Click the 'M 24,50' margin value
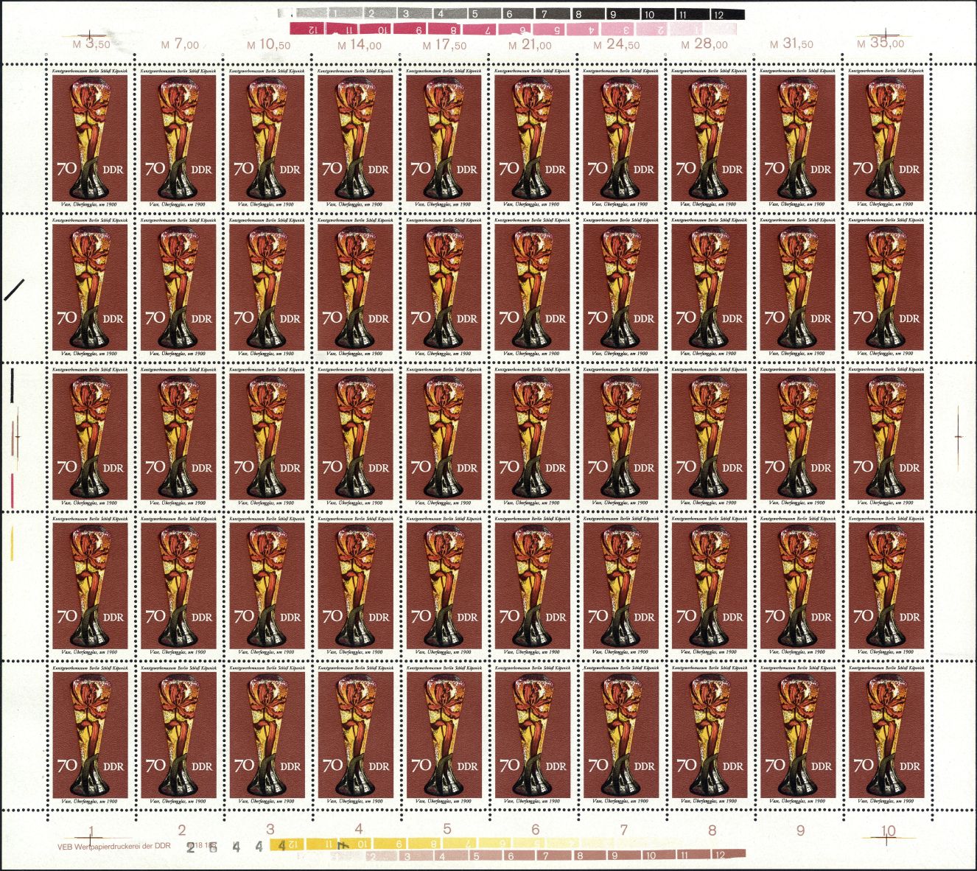Screen dimensions: 977x871 617,44
